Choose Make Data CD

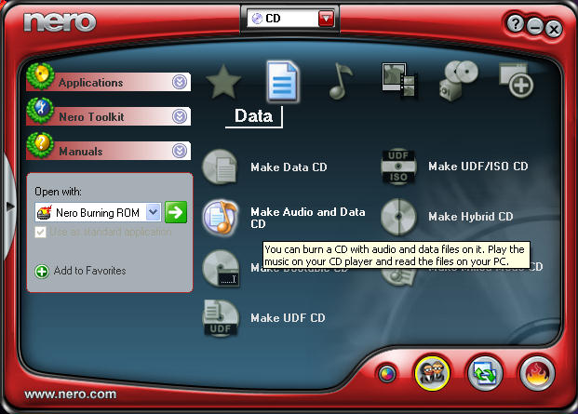pos(289,167)
